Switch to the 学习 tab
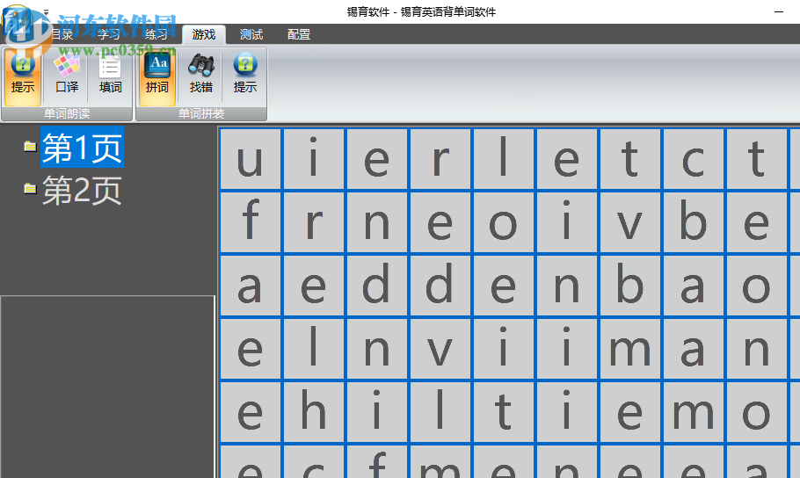This screenshot has height=478, width=800. pyautogui.click(x=109, y=34)
